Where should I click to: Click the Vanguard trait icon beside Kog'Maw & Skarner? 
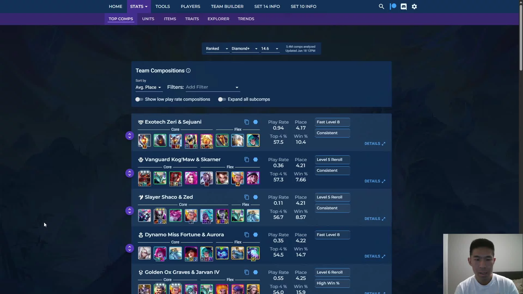click(141, 160)
